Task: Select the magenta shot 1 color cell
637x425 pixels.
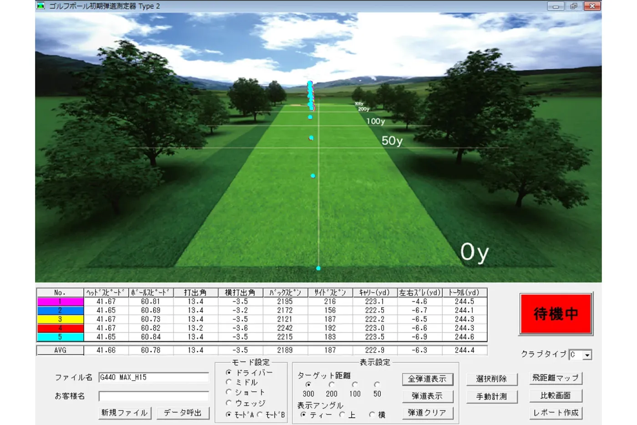Action: point(60,301)
